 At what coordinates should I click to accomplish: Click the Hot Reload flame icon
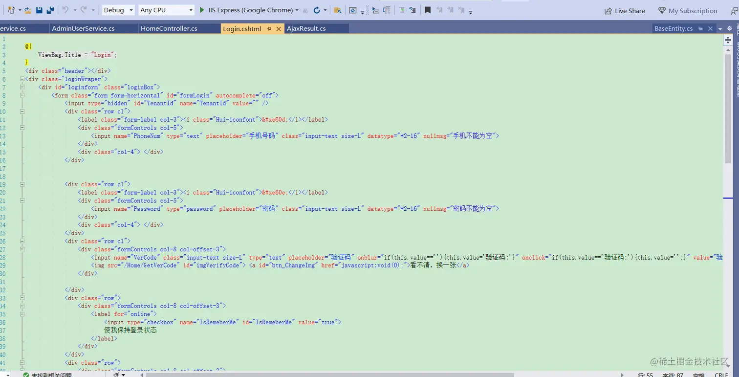tap(305, 10)
